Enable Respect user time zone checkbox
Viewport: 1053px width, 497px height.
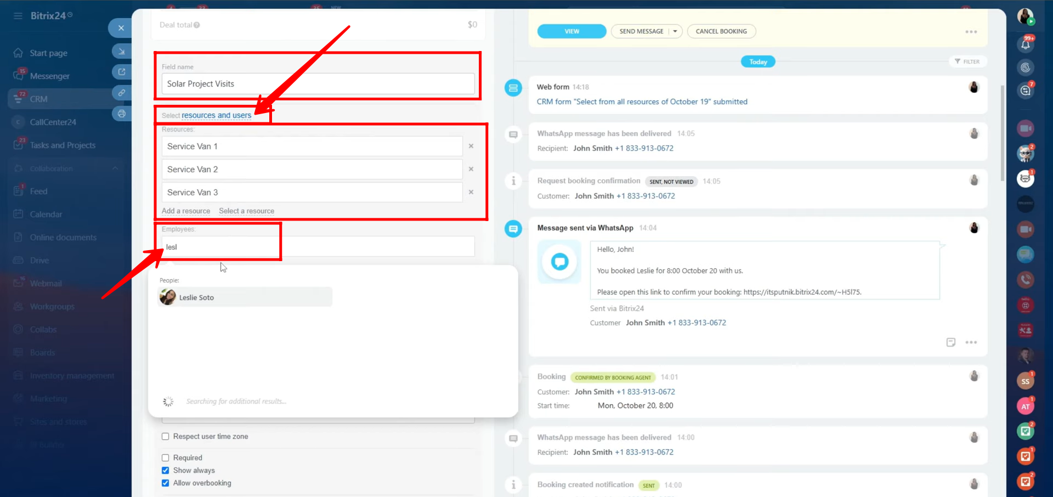pos(166,437)
